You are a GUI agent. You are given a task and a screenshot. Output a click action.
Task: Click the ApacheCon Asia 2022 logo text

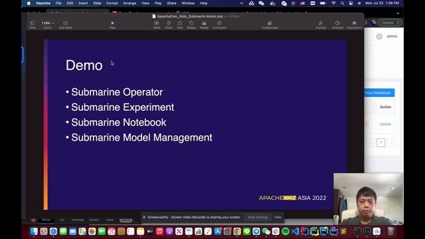coord(292,198)
